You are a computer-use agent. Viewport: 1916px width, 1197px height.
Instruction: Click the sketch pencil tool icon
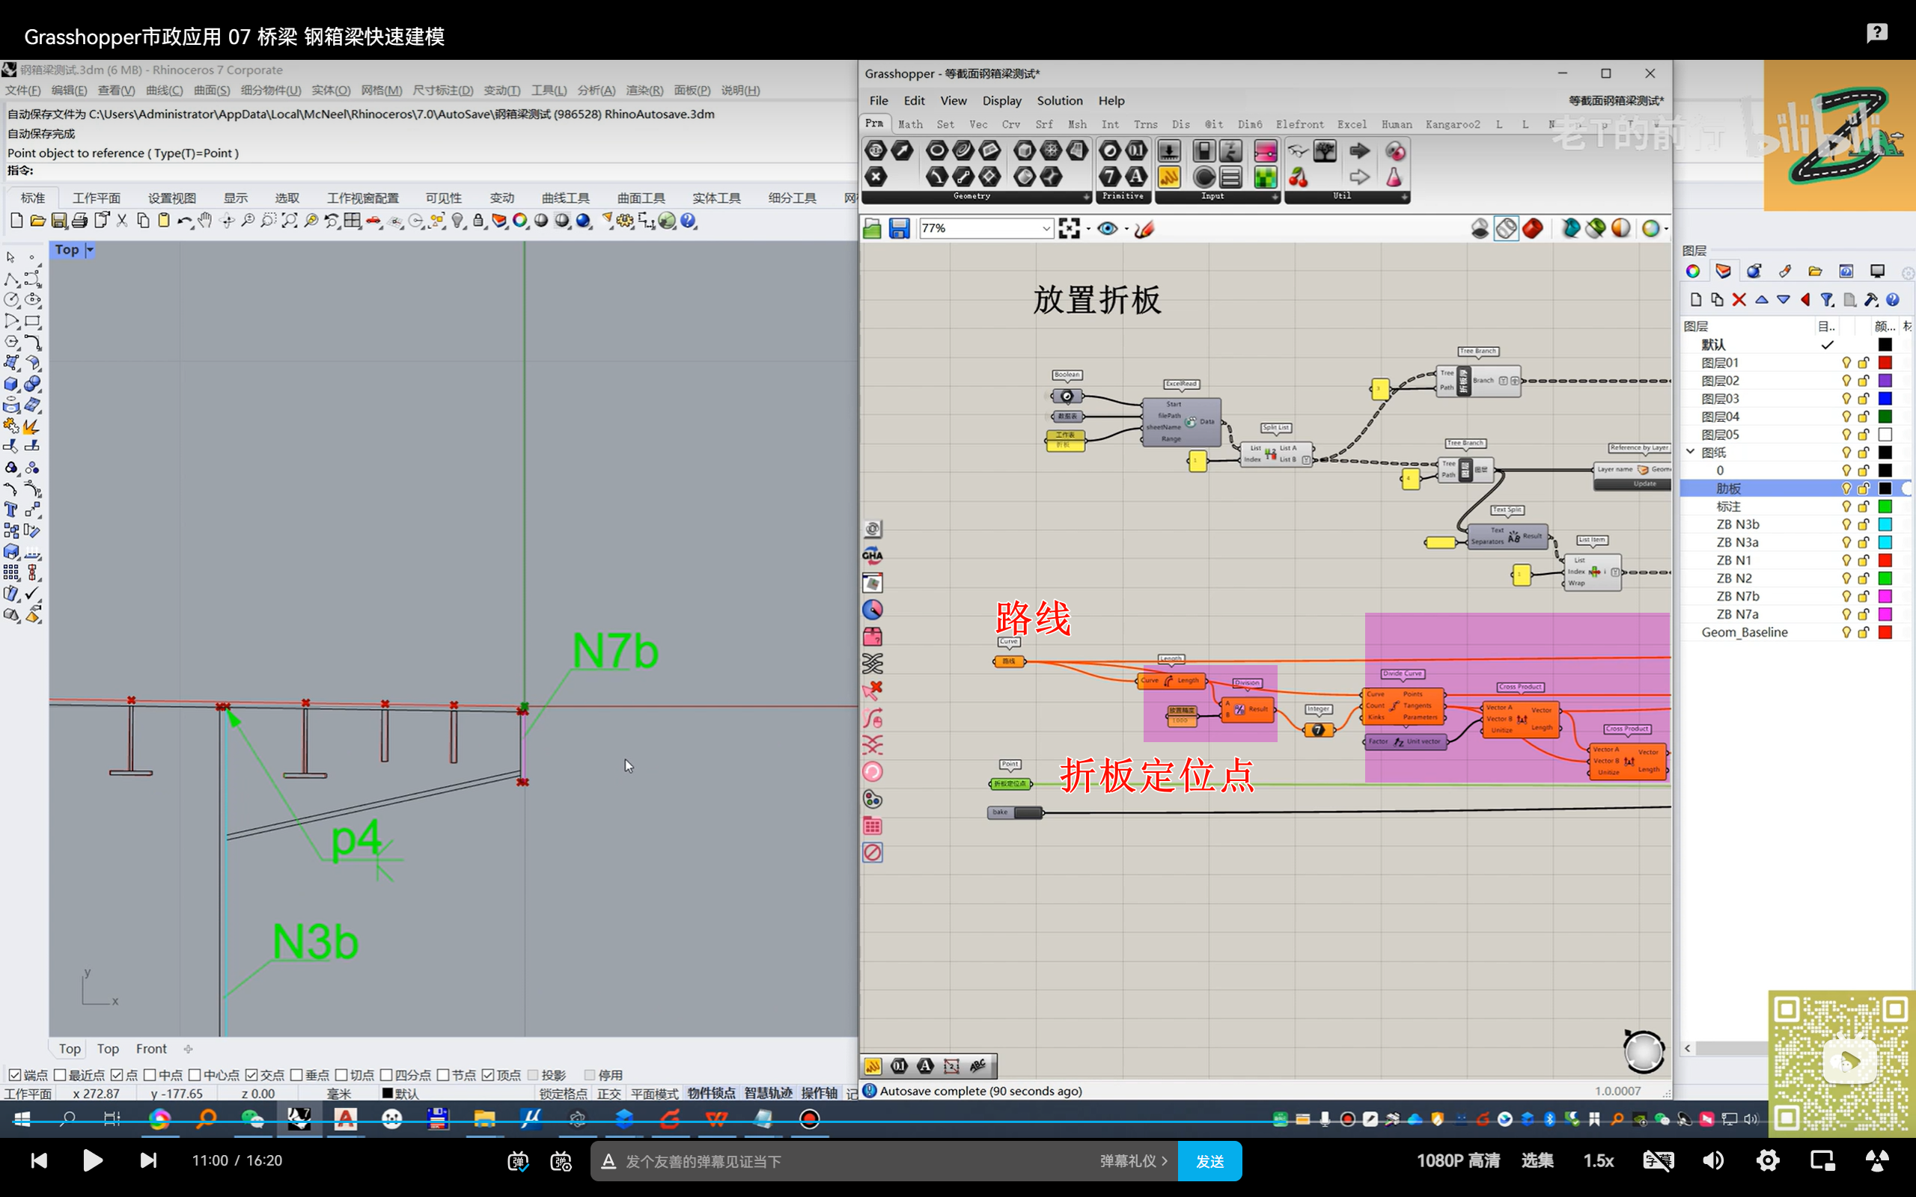tap(1144, 229)
